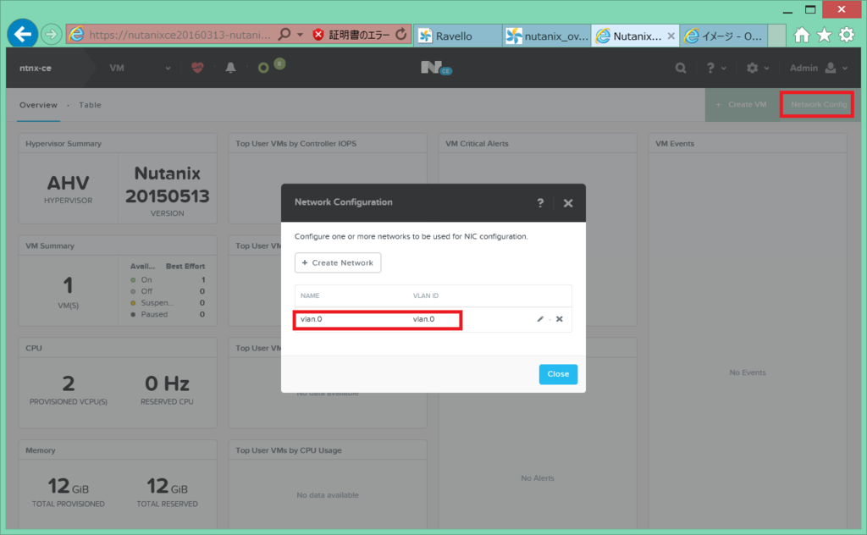Open help in Network Configuration dialog

click(540, 203)
